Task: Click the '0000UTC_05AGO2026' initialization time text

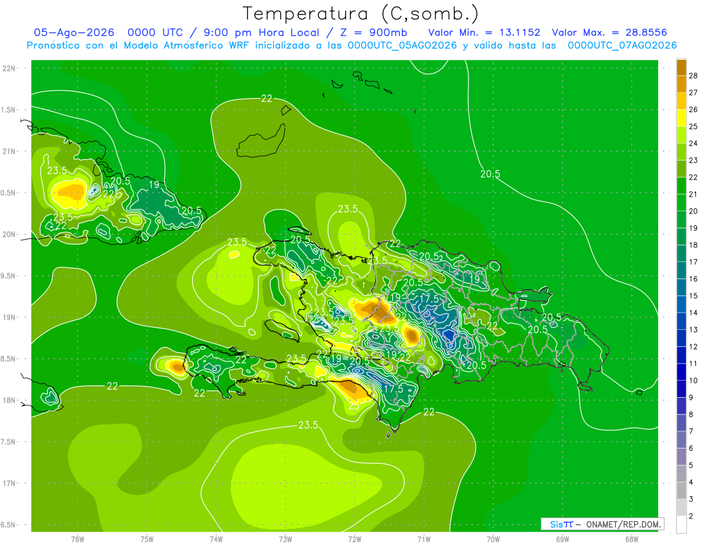Action: [402, 45]
